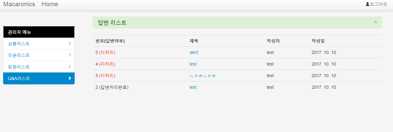The image size is (393, 132).
Task: Click date 2017. 10. 10 in alert row
Action: [x=324, y=52]
